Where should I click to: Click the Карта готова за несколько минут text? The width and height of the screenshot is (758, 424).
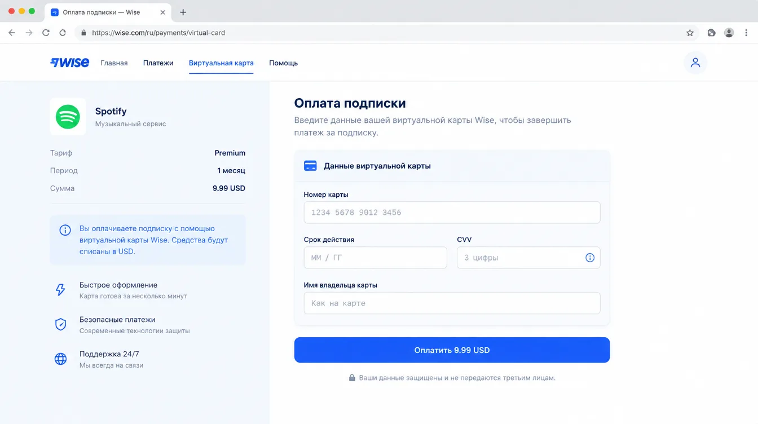[x=133, y=296]
